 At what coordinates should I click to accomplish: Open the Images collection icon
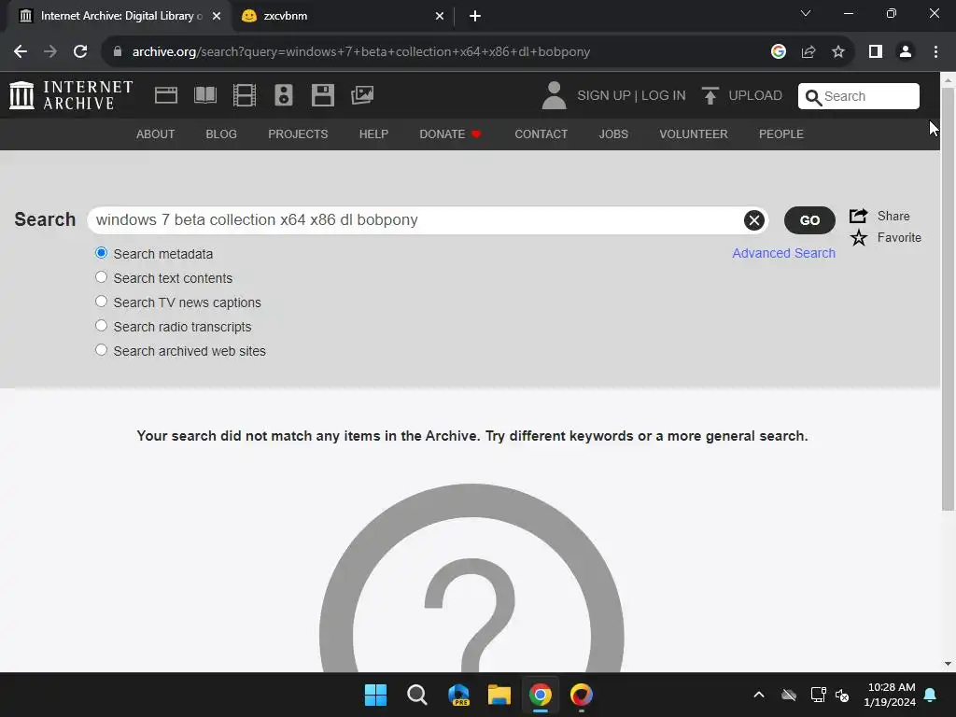click(362, 95)
